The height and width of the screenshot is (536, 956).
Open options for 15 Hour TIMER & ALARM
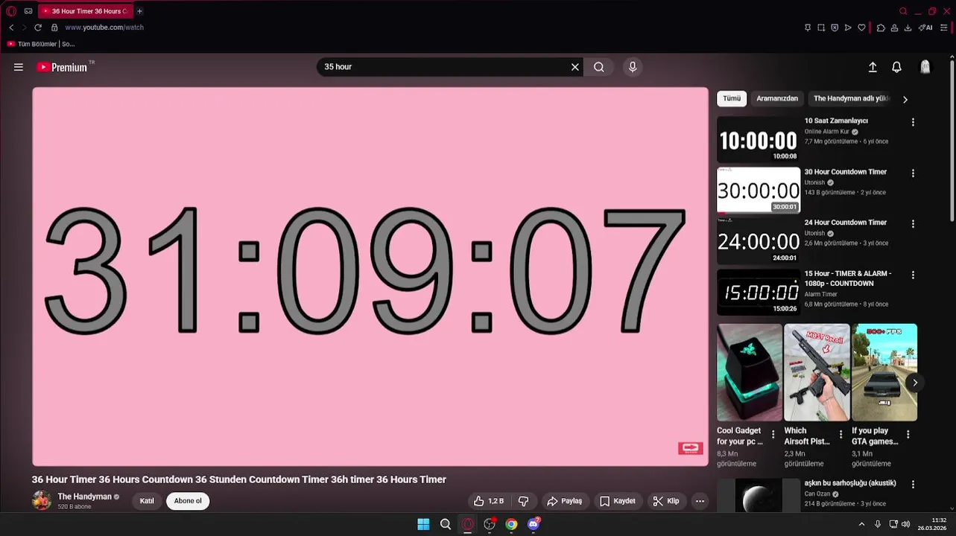tap(913, 275)
